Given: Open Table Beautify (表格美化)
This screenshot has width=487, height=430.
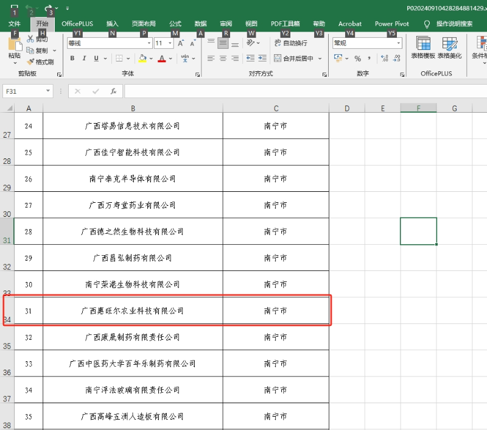Looking at the screenshot, I should pos(450,48).
